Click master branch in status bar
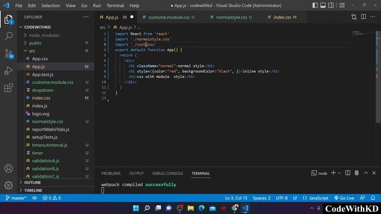Viewport: 381px width, 214px height. tap(16, 198)
